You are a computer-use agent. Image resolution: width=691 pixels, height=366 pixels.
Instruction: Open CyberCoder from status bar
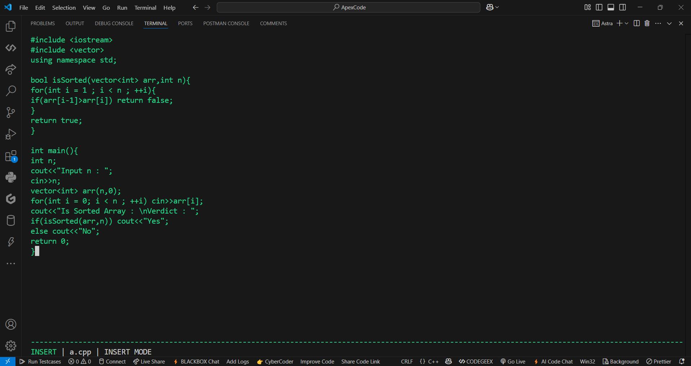click(x=275, y=361)
